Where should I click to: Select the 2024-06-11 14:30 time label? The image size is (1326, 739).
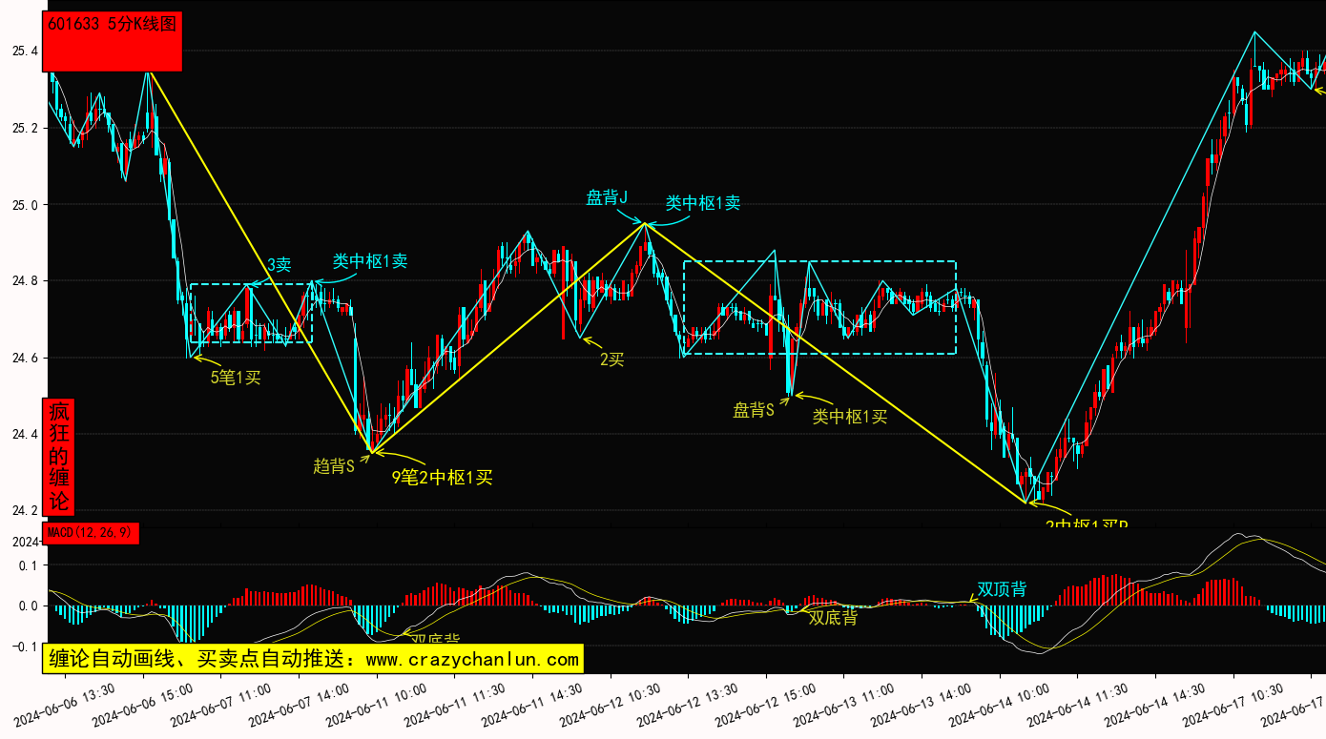click(x=531, y=705)
